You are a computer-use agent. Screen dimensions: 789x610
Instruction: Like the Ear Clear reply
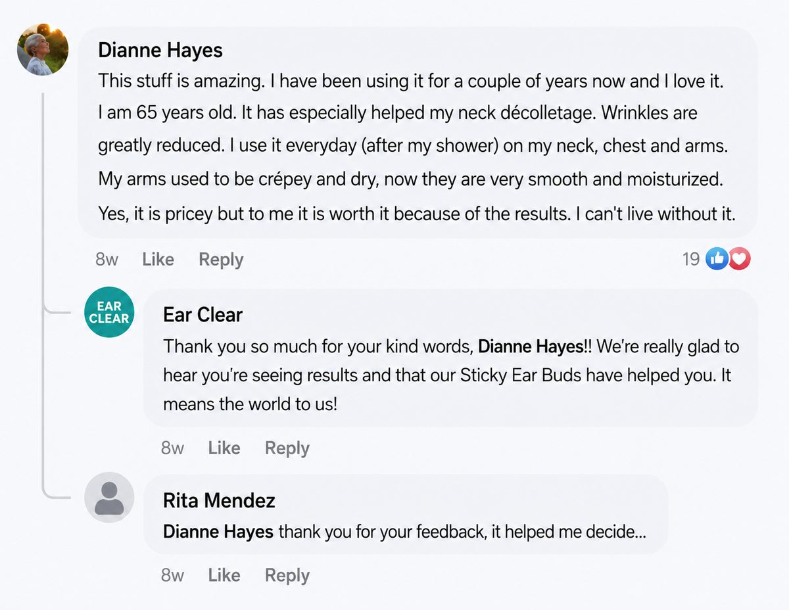click(x=224, y=448)
